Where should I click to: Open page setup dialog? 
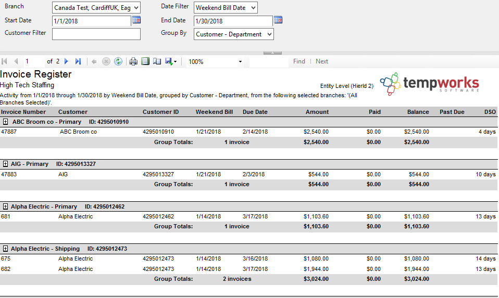click(157, 61)
